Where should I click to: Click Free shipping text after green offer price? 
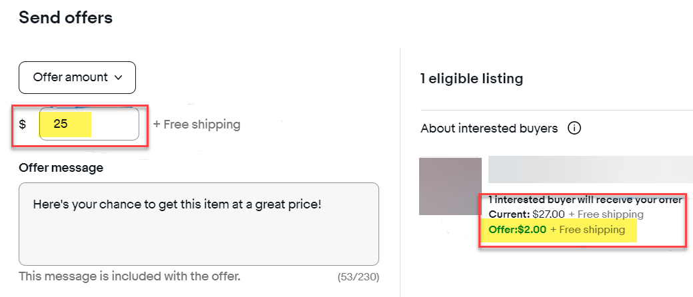(x=587, y=230)
